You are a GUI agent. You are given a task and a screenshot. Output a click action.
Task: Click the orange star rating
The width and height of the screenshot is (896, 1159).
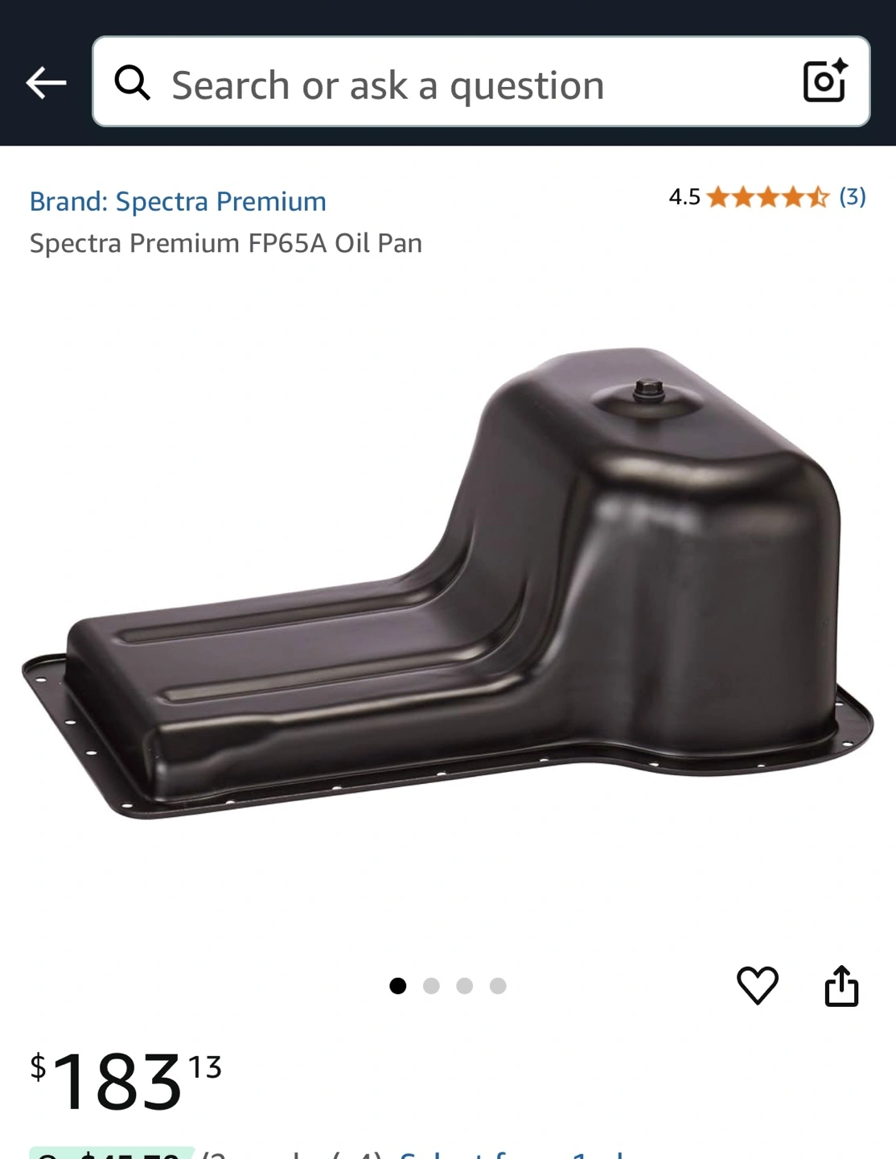coord(767,197)
